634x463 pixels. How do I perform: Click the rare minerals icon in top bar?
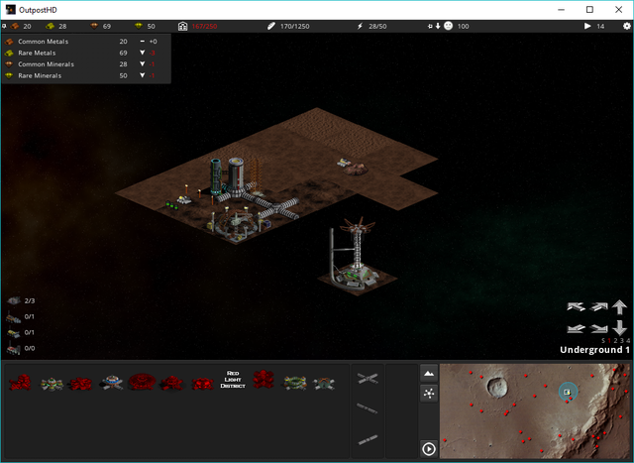[x=139, y=26]
